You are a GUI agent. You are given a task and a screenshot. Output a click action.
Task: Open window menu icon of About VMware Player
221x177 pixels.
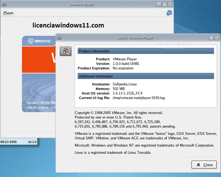pos(59,37)
